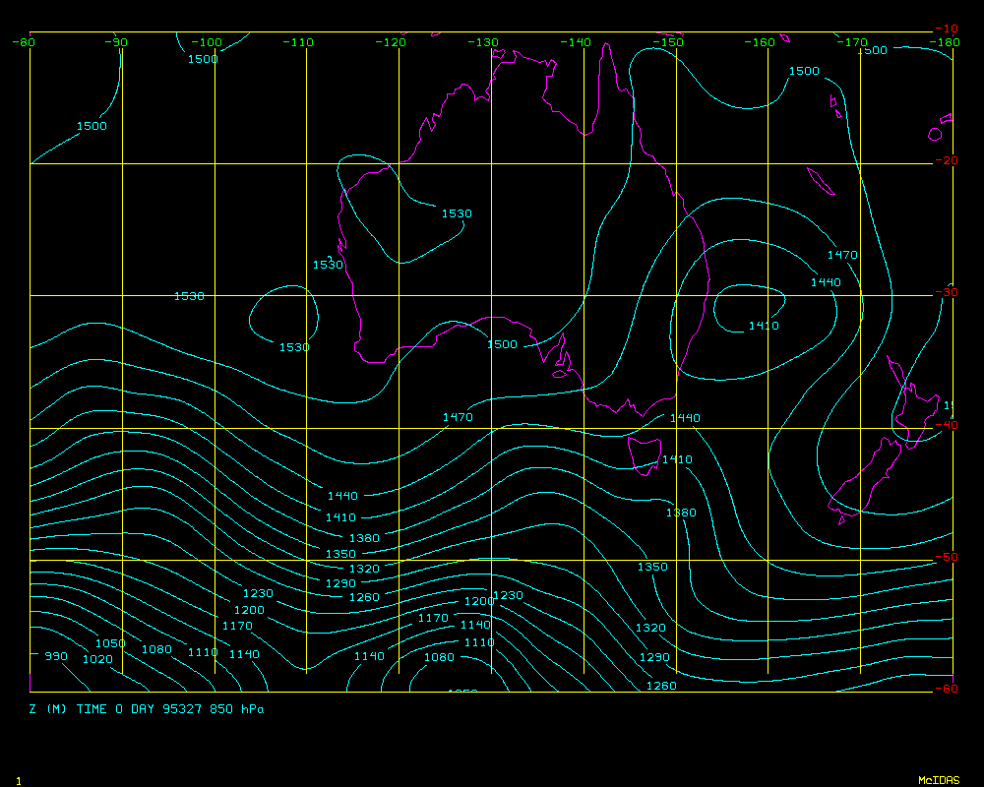The width and height of the screenshot is (984, 787).
Task: Click the red -30 latitude label
Action: (x=946, y=292)
